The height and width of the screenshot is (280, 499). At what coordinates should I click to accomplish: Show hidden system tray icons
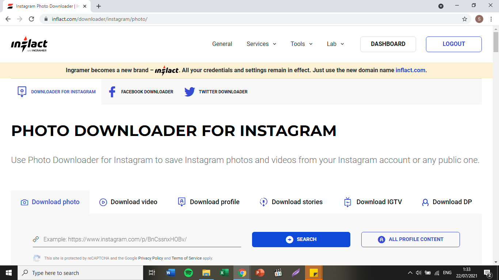[410, 273]
